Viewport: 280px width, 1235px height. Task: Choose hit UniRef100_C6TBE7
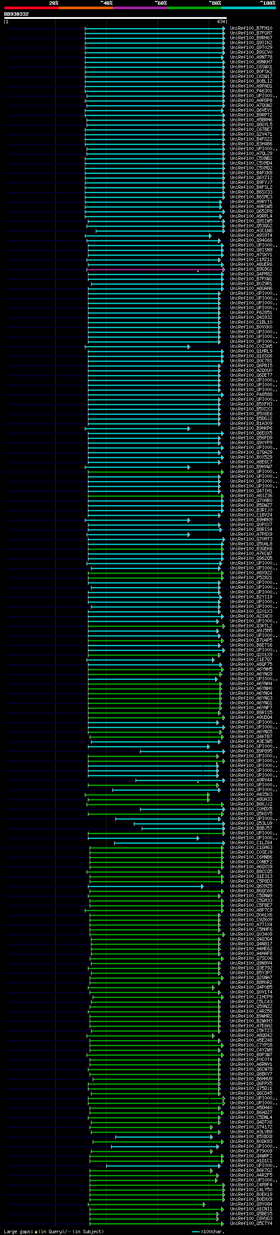coord(251,129)
